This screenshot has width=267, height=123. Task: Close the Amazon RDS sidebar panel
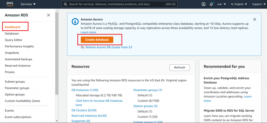[48, 15]
